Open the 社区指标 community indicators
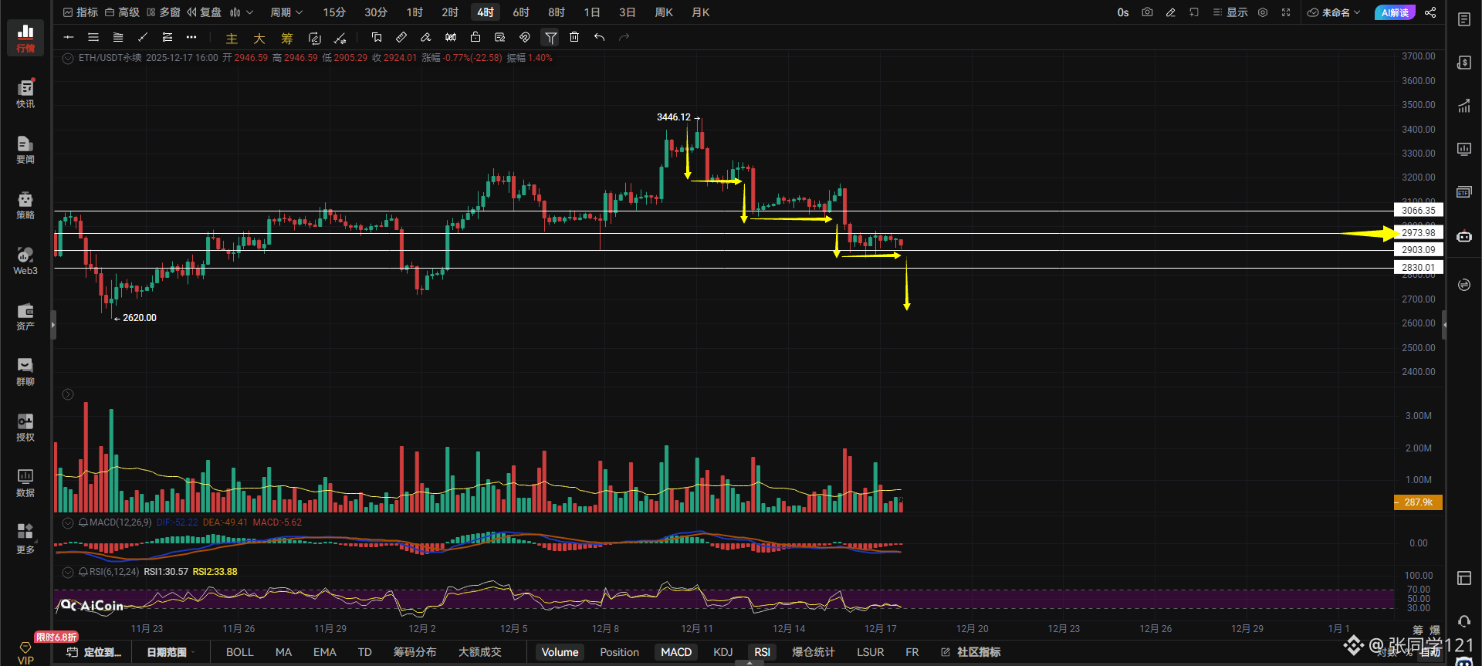Screen dimensions: 1482x666 (971, 652)
